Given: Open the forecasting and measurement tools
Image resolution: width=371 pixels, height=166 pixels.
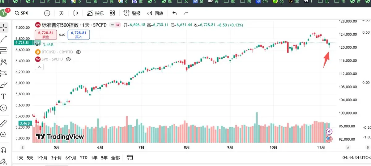Looking at the screenshot, I should coord(4,73).
